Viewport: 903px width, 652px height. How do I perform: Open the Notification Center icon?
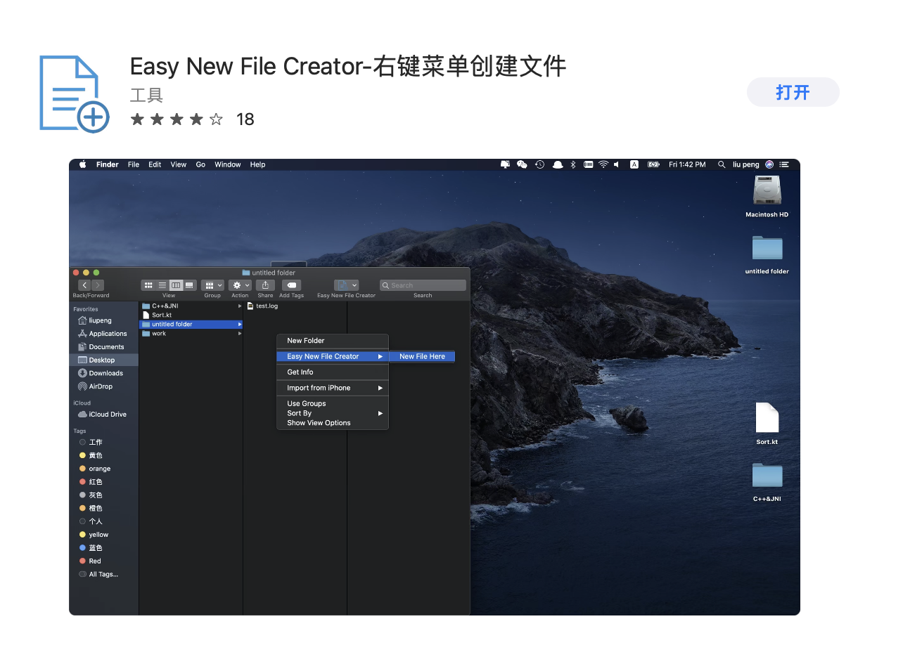[x=784, y=164]
